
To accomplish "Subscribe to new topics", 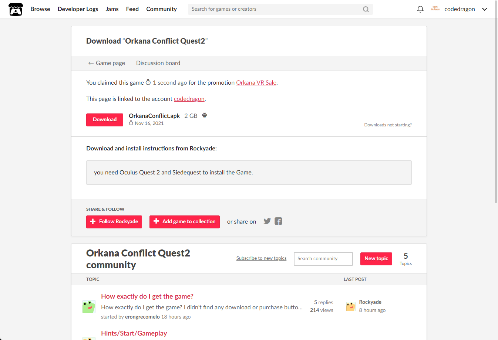I will coord(261,258).
